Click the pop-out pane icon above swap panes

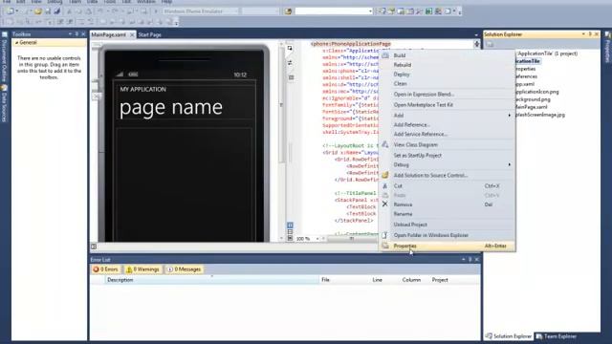pos(290,49)
